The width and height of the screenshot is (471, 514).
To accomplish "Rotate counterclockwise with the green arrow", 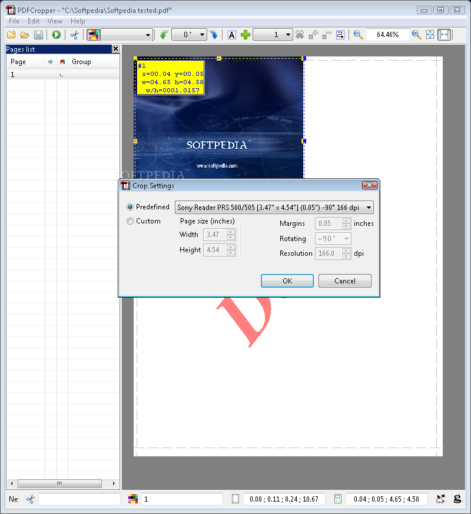I will (164, 35).
